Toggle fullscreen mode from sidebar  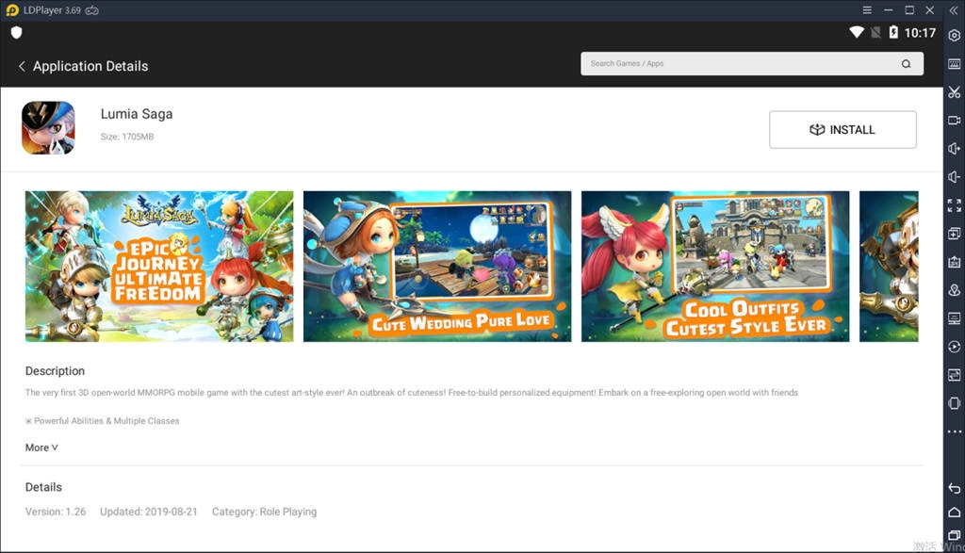tap(954, 205)
